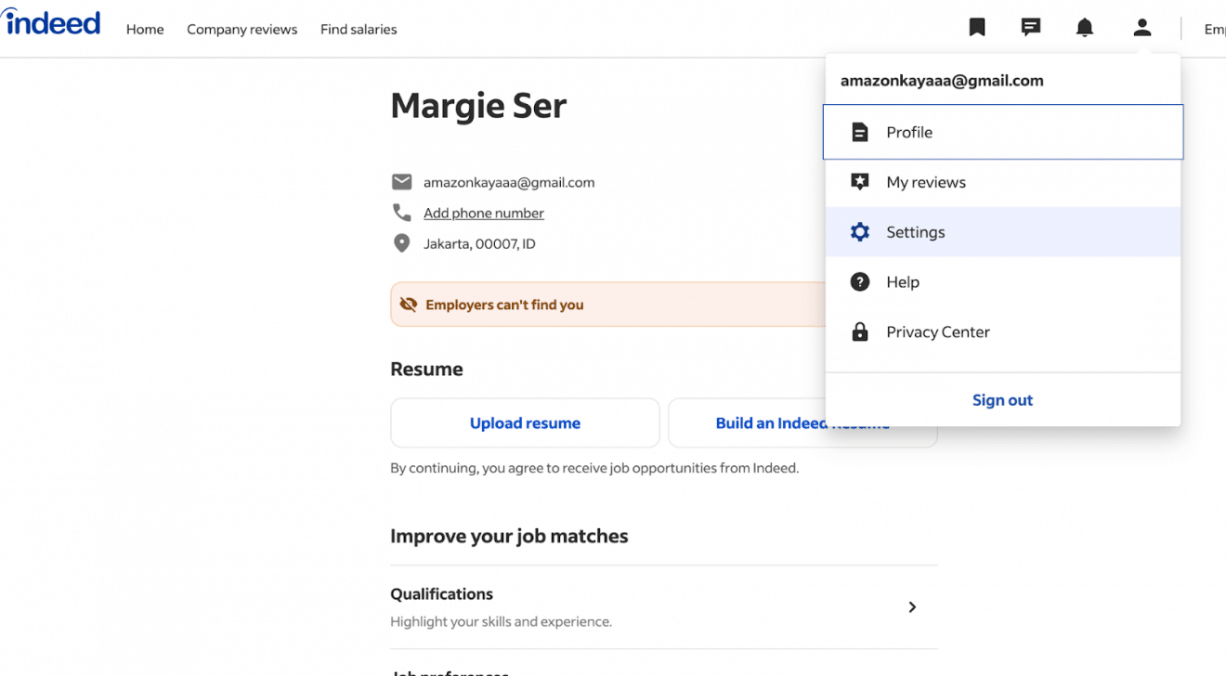Click the Help question mark icon
The image size is (1226, 676).
pos(859,281)
